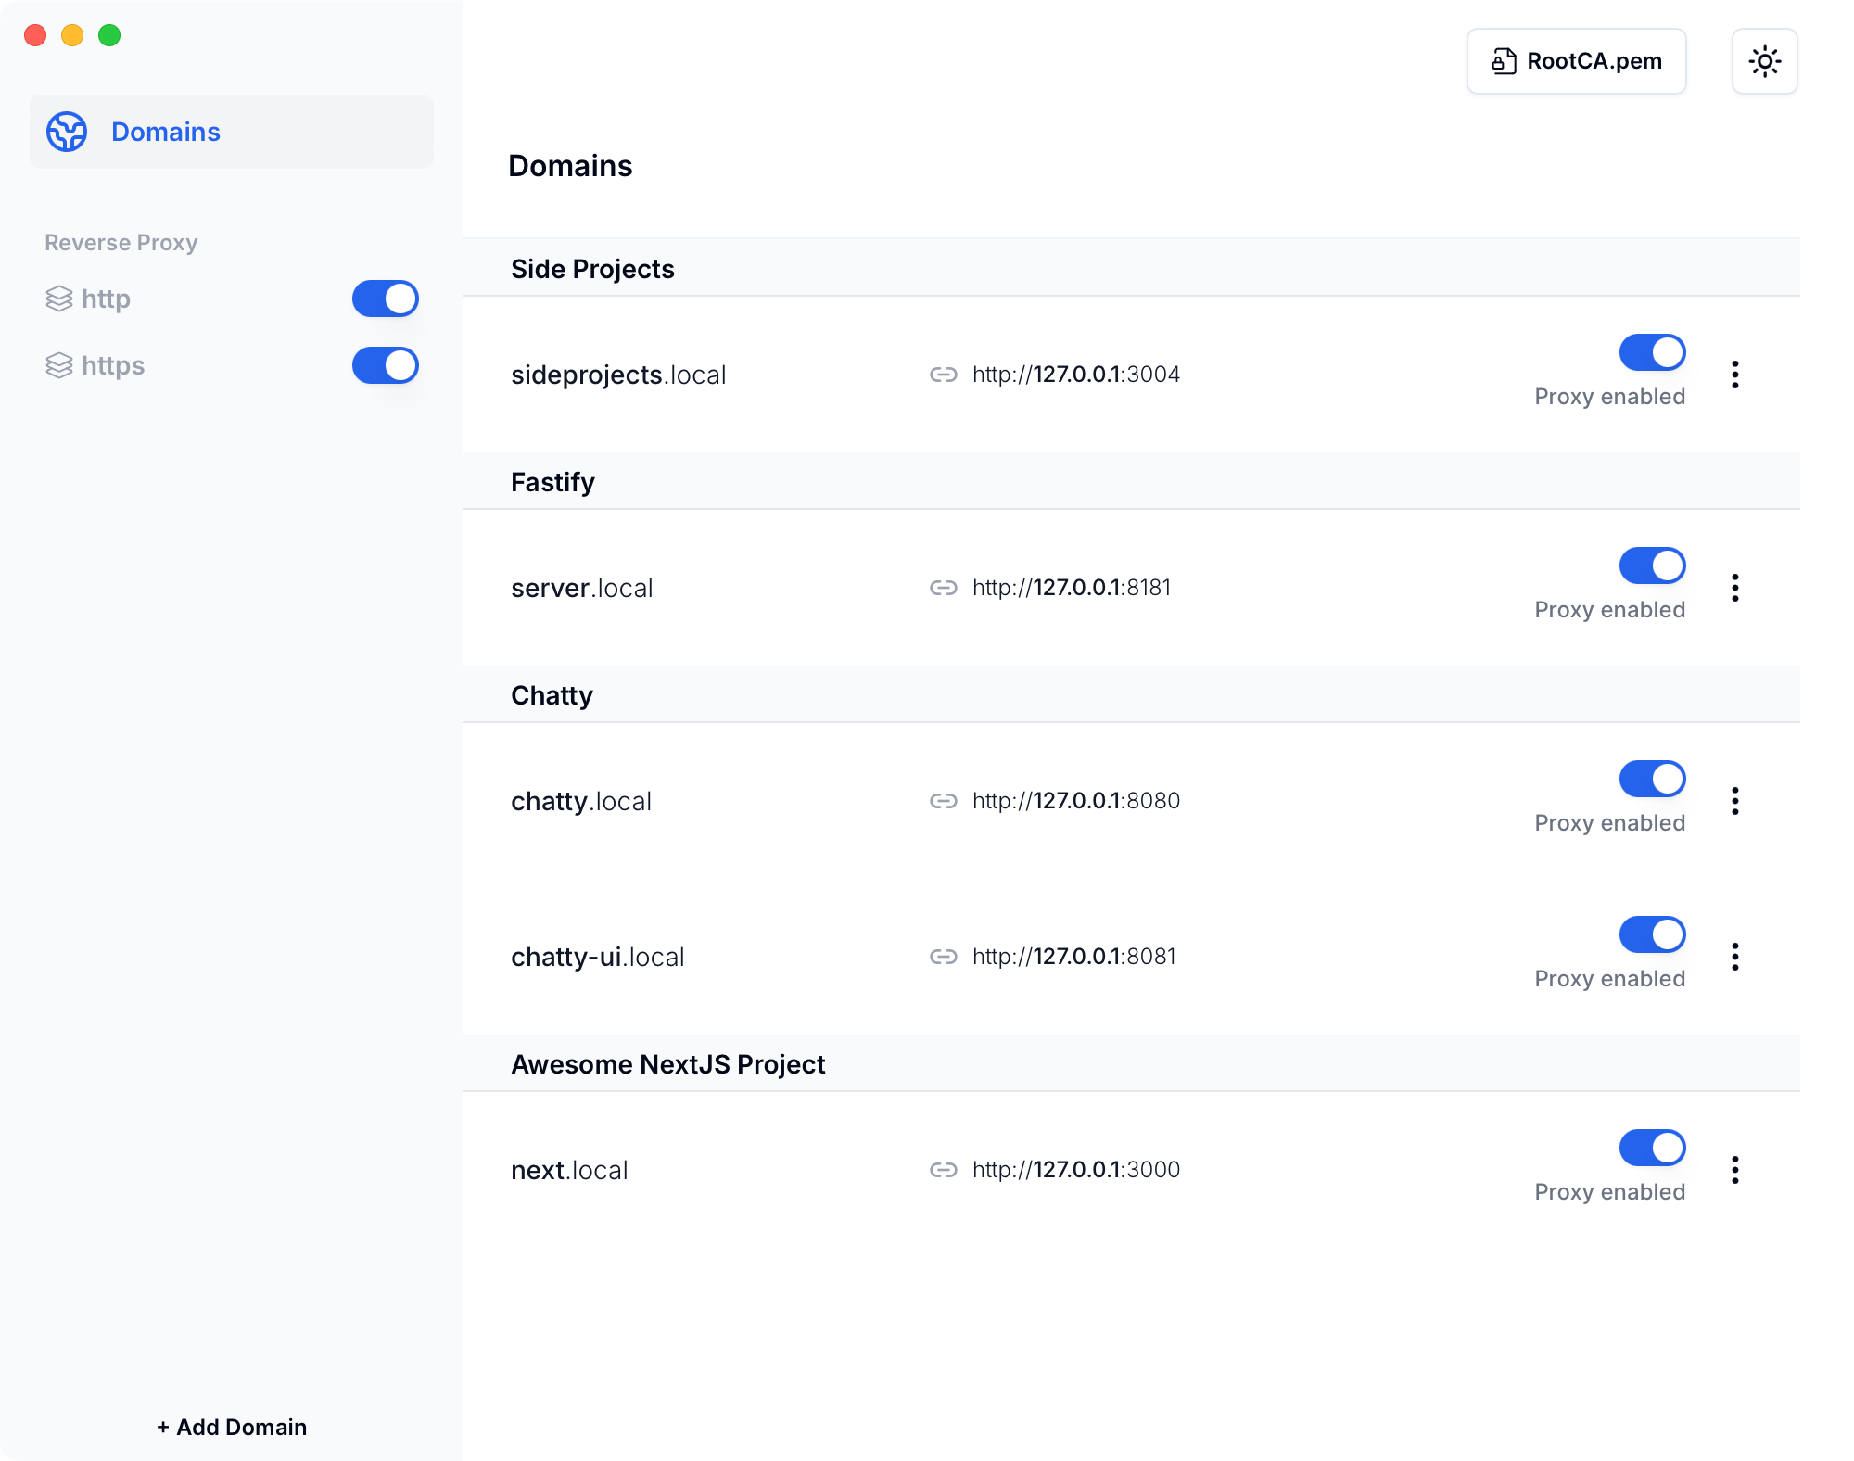
Task: Click the Domains globe icon in the sidebar
Action: pyautogui.click(x=67, y=132)
